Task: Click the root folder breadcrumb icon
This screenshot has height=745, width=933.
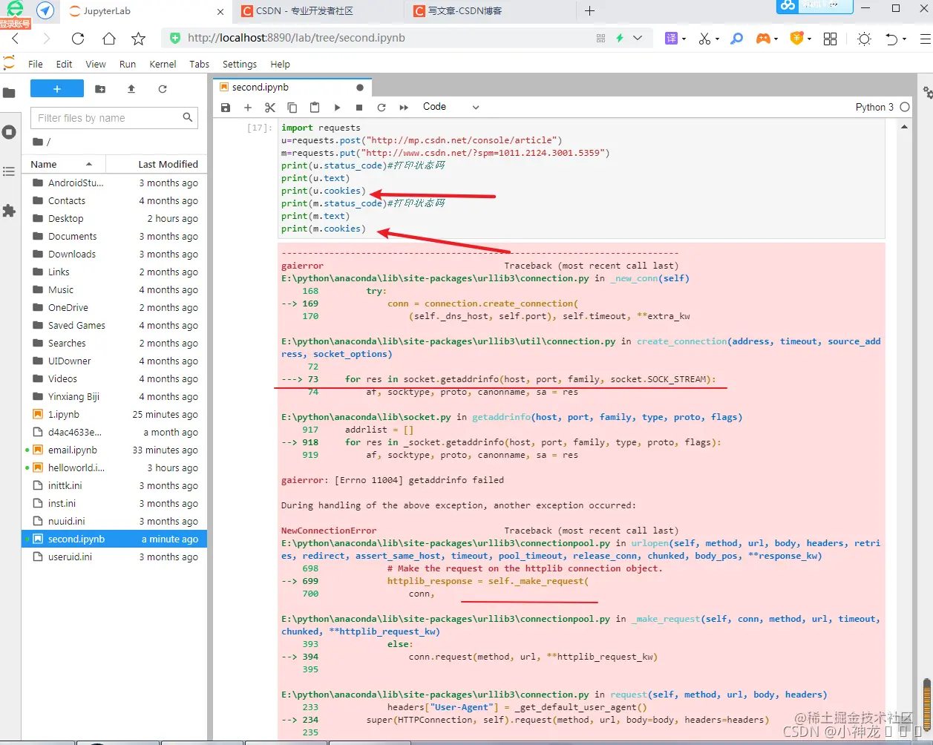Action: [38, 142]
